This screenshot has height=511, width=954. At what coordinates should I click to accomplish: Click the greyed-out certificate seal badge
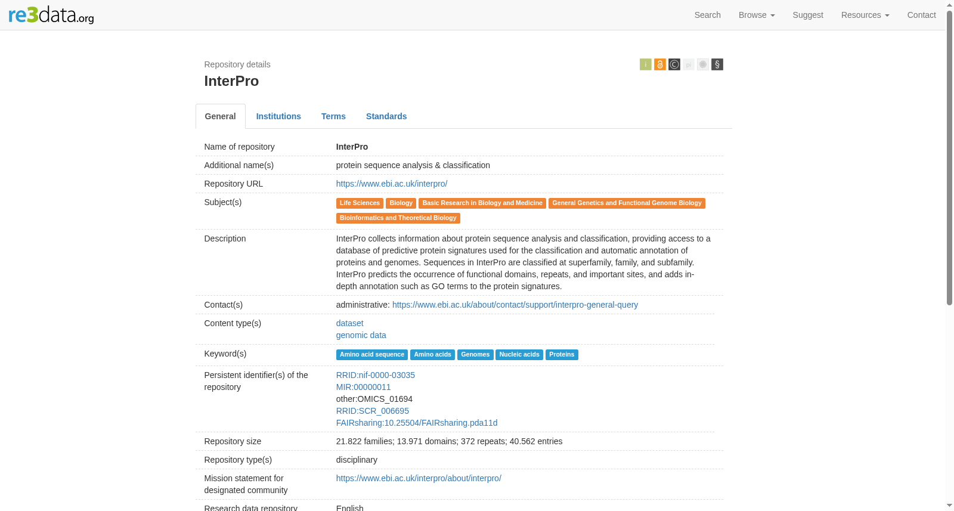[702, 64]
